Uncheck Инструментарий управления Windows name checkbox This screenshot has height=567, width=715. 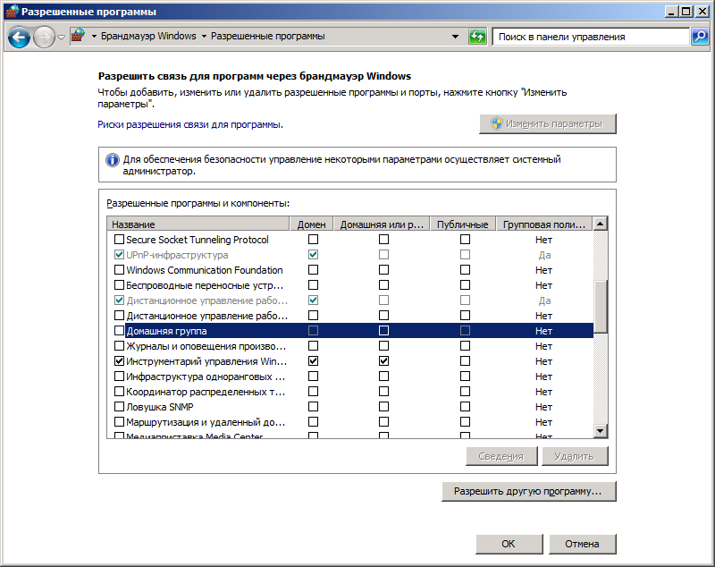(x=119, y=361)
